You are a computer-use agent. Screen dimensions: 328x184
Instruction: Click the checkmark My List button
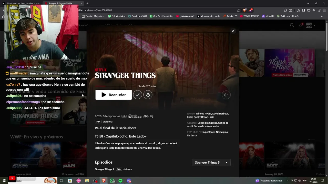click(x=137, y=95)
